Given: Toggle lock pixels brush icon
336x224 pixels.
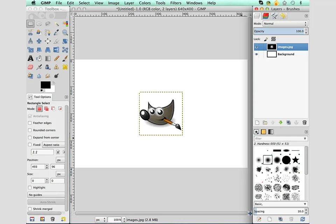Looking at the screenshot, I should point(266,39).
